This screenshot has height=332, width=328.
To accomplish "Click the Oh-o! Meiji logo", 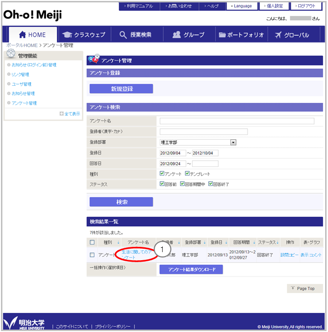I will click(33, 15).
